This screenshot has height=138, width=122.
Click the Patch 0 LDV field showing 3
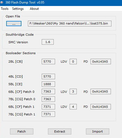coord(73,91)
